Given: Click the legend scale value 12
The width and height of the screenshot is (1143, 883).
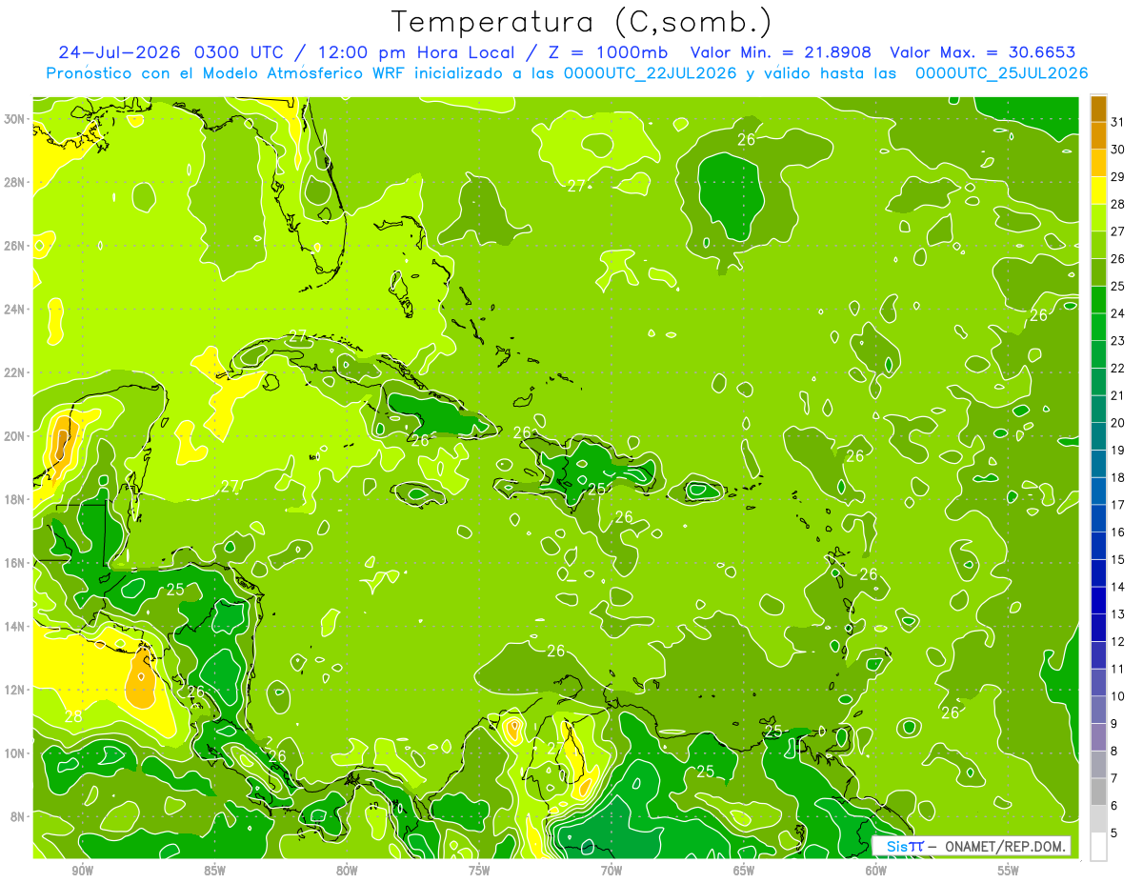Looking at the screenshot, I should coord(1118,642).
